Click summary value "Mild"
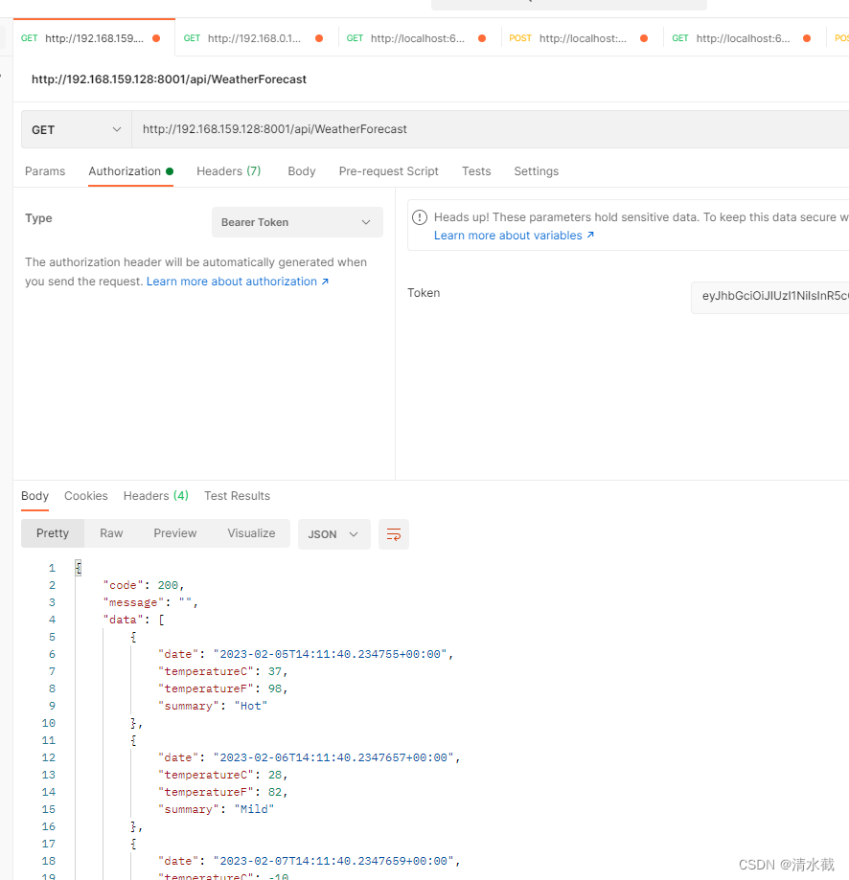The height and width of the screenshot is (880, 849). [x=254, y=809]
